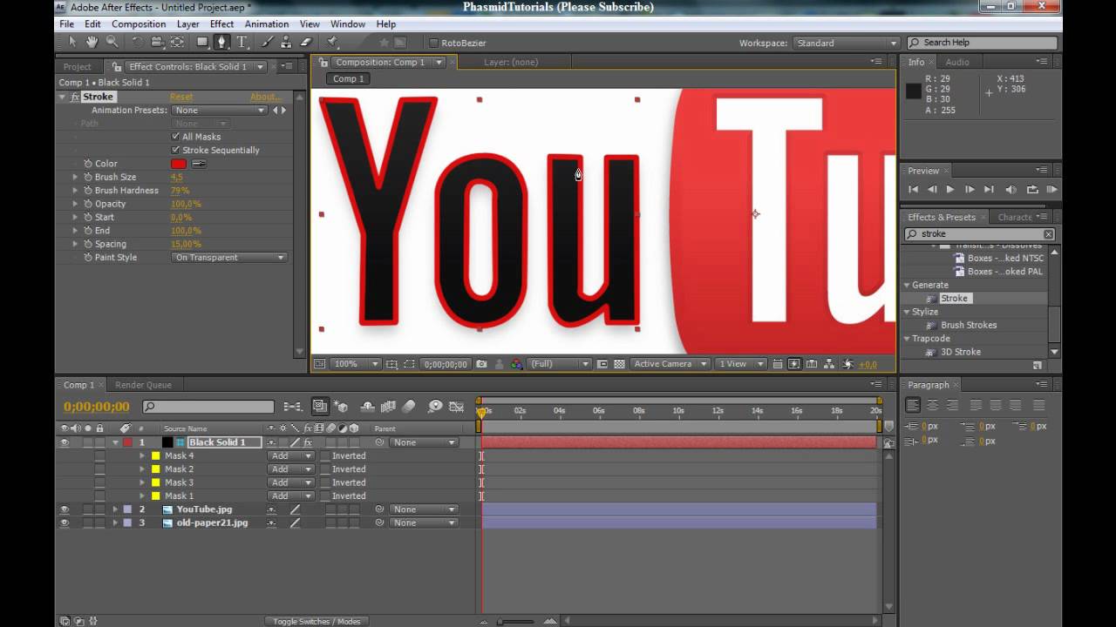
Task: Click the red Stroke Color swatch
Action: click(x=179, y=164)
